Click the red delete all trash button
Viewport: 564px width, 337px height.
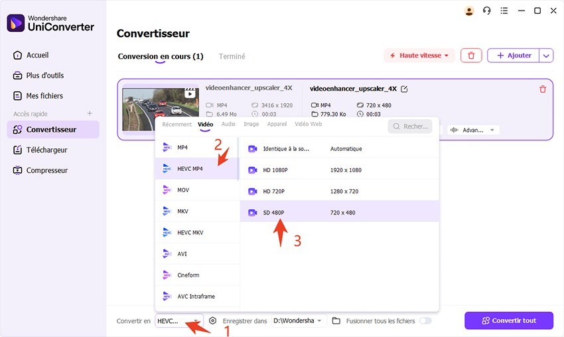point(471,56)
